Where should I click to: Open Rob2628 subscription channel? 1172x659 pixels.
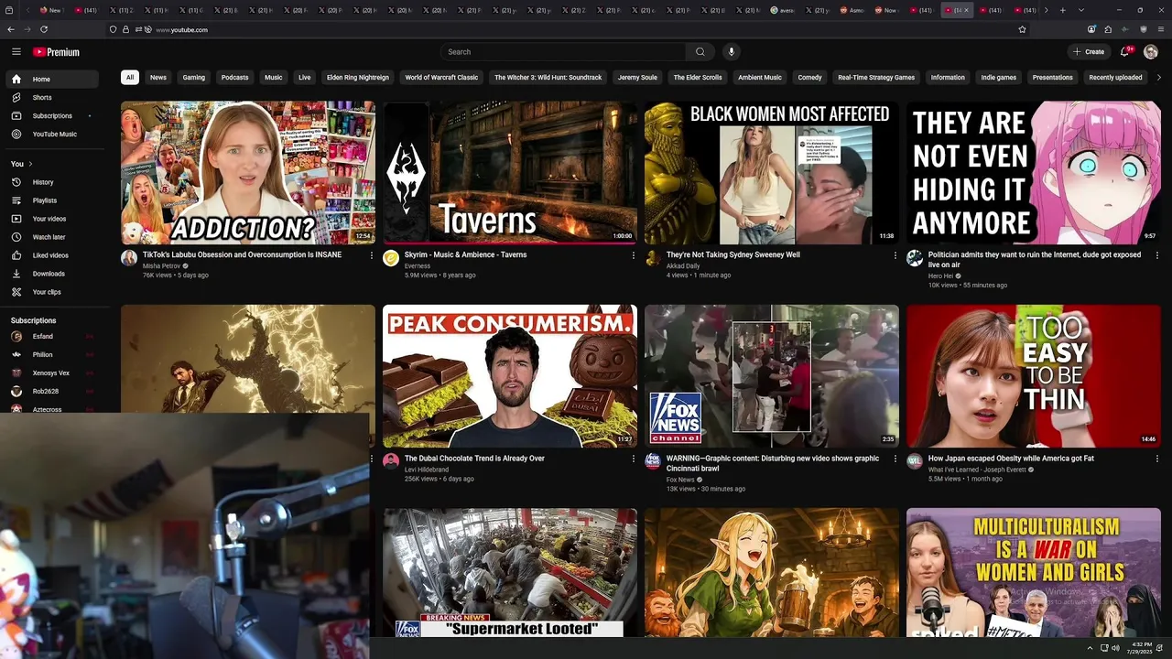tap(50, 392)
